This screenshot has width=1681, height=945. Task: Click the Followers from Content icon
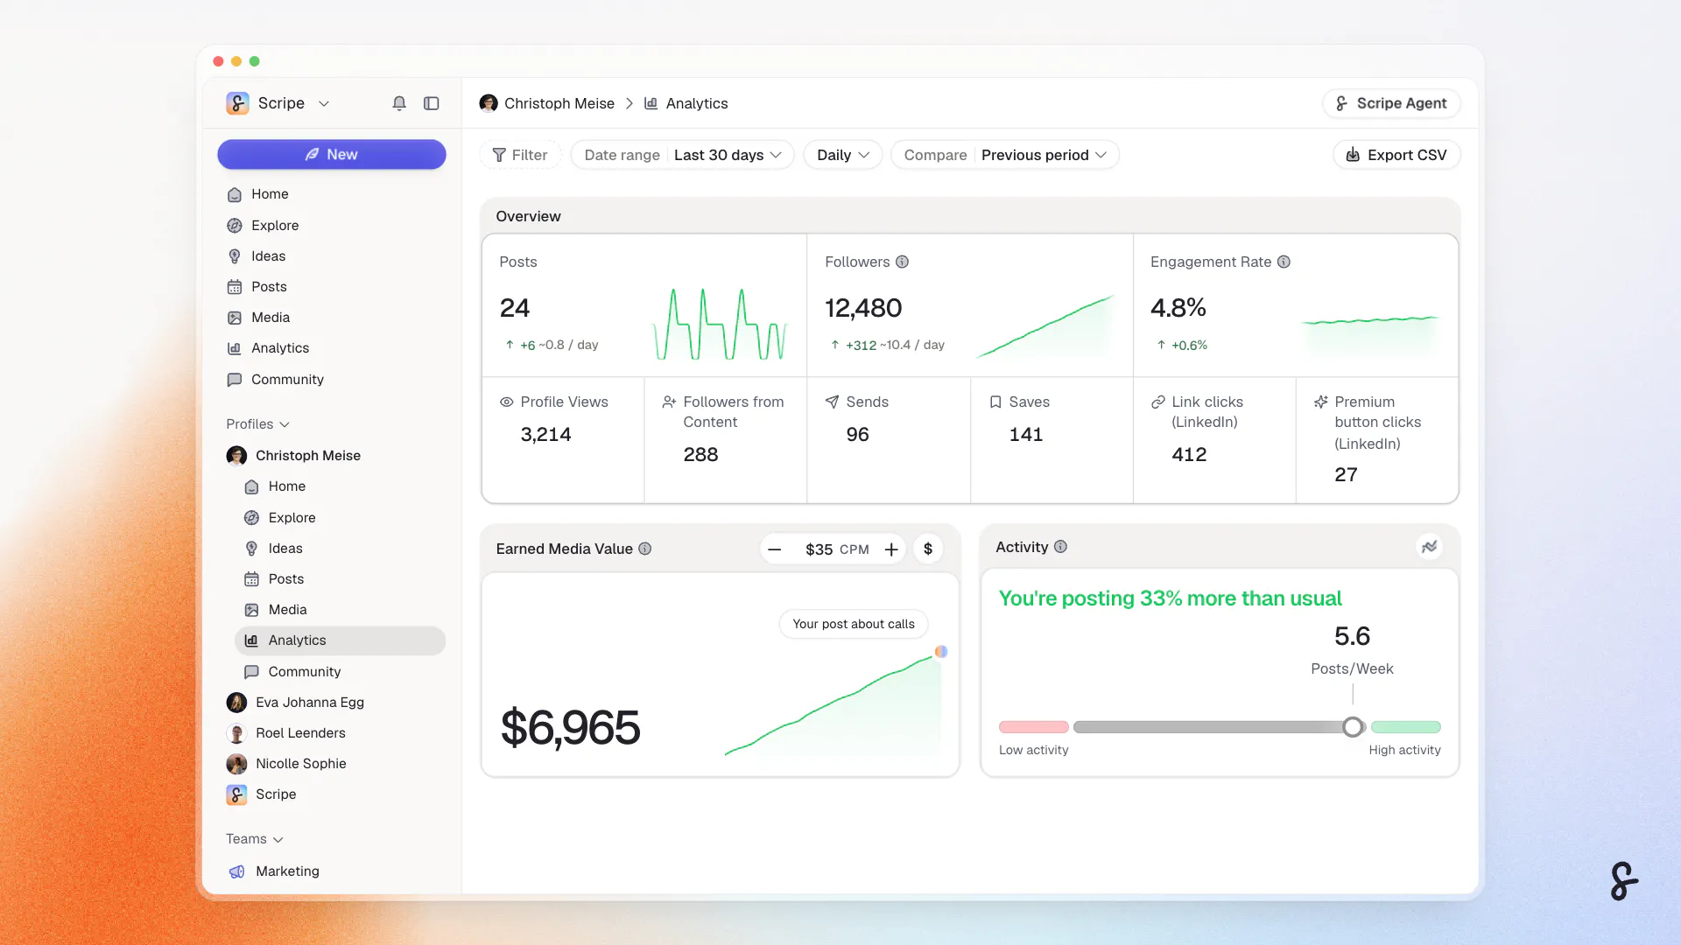point(669,402)
